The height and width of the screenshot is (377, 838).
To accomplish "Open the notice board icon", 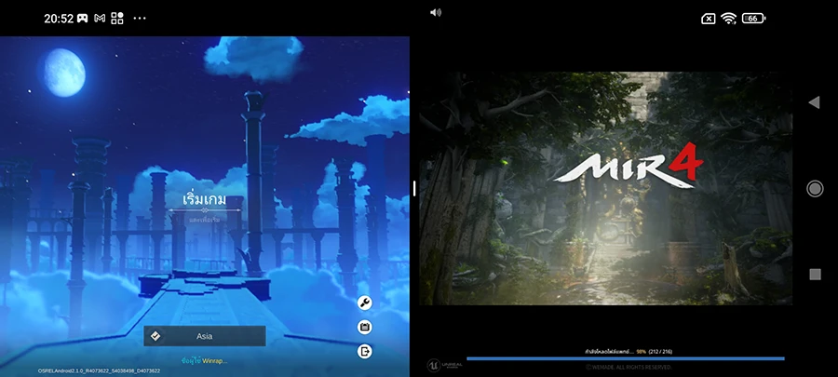I will 365,327.
